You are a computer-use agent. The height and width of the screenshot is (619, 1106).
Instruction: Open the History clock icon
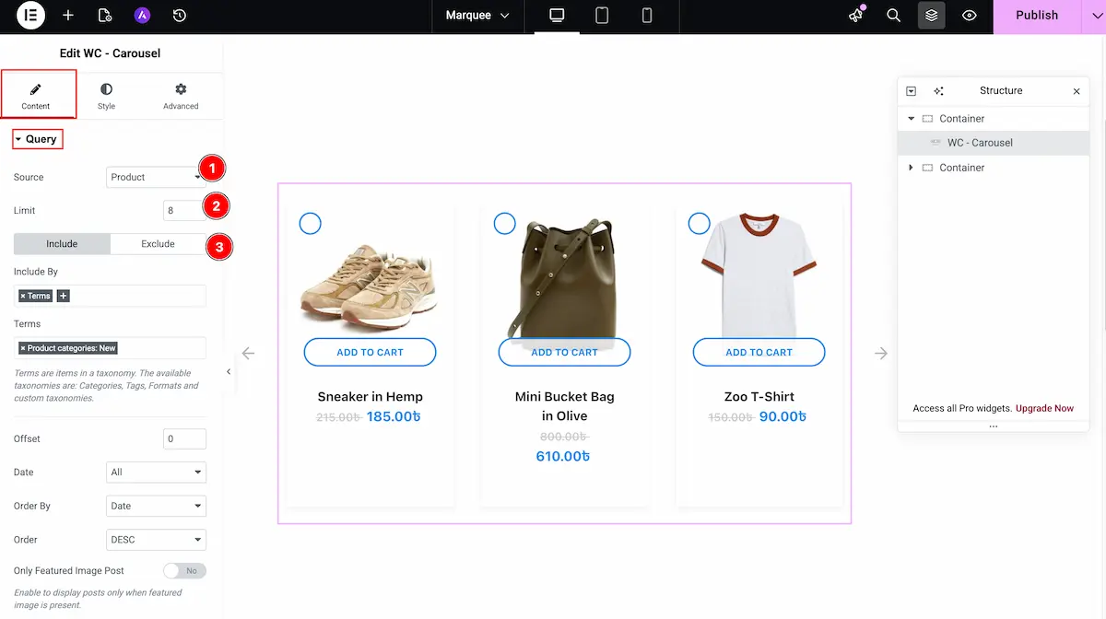click(x=180, y=16)
